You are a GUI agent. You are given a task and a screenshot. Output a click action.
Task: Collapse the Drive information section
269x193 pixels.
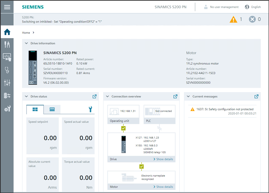click(x=26, y=43)
